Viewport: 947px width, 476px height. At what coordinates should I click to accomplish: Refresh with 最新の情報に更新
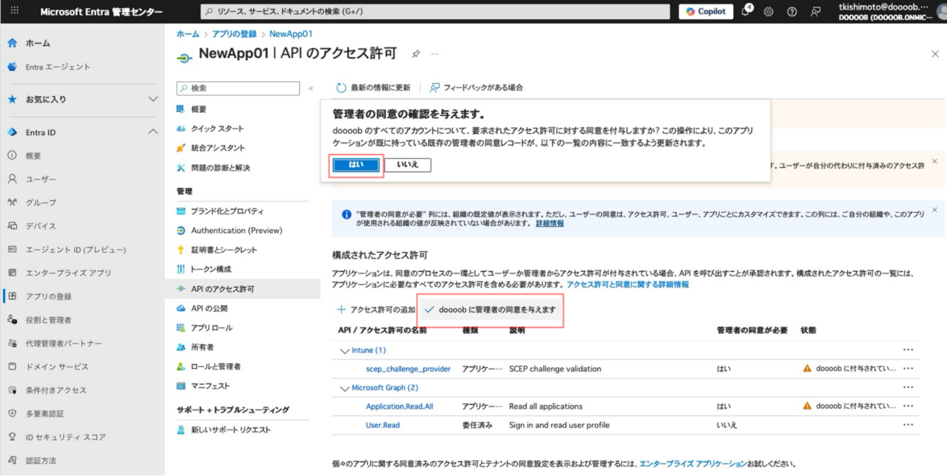(x=374, y=87)
